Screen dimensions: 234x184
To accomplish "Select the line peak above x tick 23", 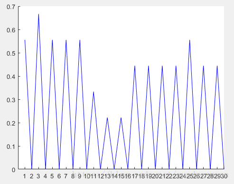I will [x=176, y=66].
